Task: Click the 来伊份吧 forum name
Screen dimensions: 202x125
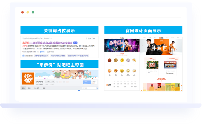Action: click(x=40, y=82)
